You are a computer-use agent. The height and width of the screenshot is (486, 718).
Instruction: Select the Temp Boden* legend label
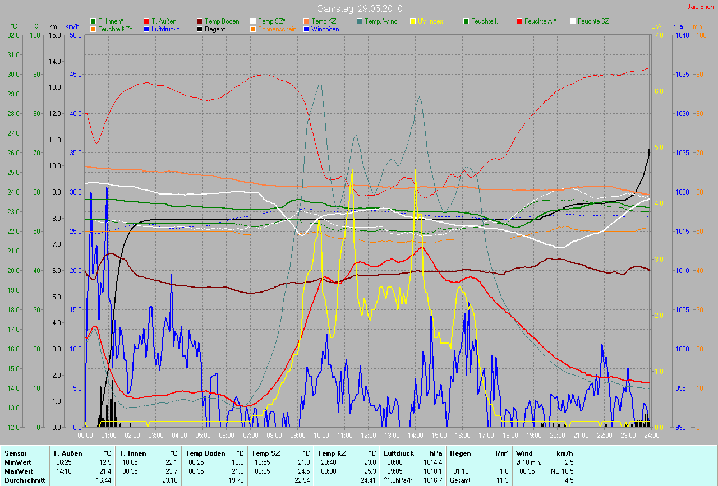tap(223, 21)
